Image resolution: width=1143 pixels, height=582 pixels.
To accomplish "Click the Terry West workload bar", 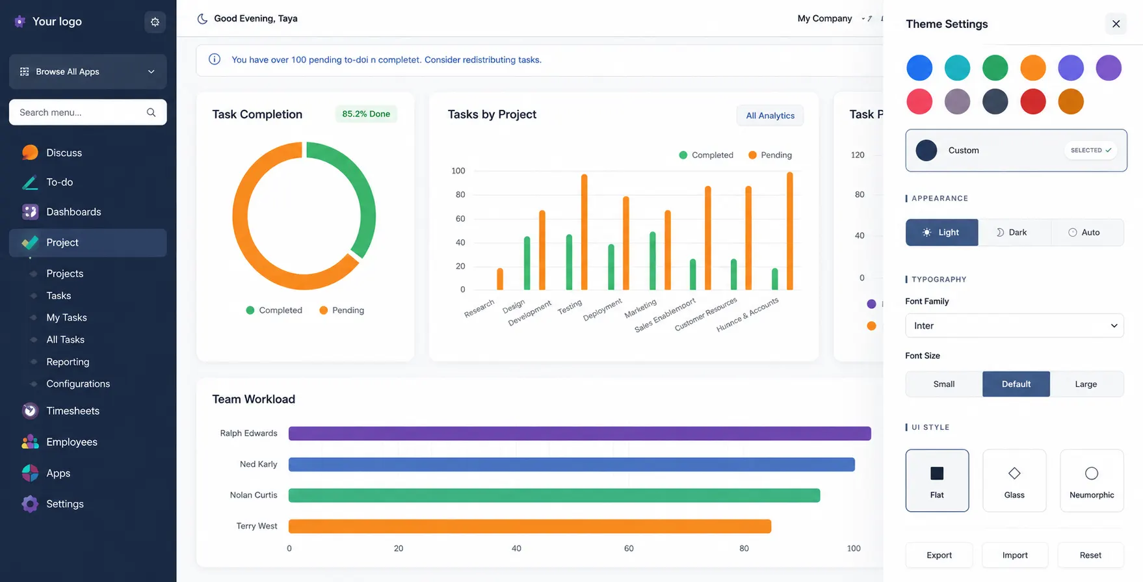I will (530, 526).
